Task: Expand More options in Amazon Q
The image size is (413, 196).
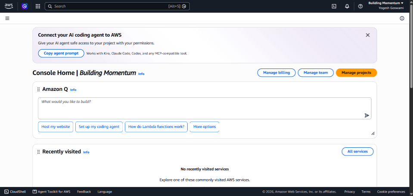Action: pos(205,127)
